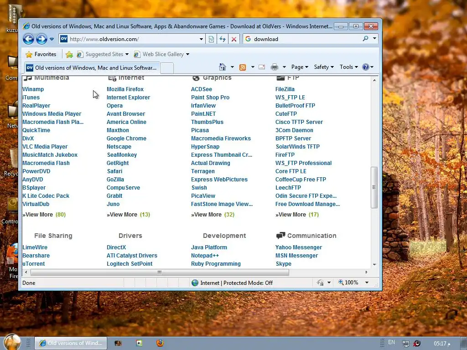
Task: Click the vertical scrollbar thumb
Action: pyautogui.click(x=374, y=187)
